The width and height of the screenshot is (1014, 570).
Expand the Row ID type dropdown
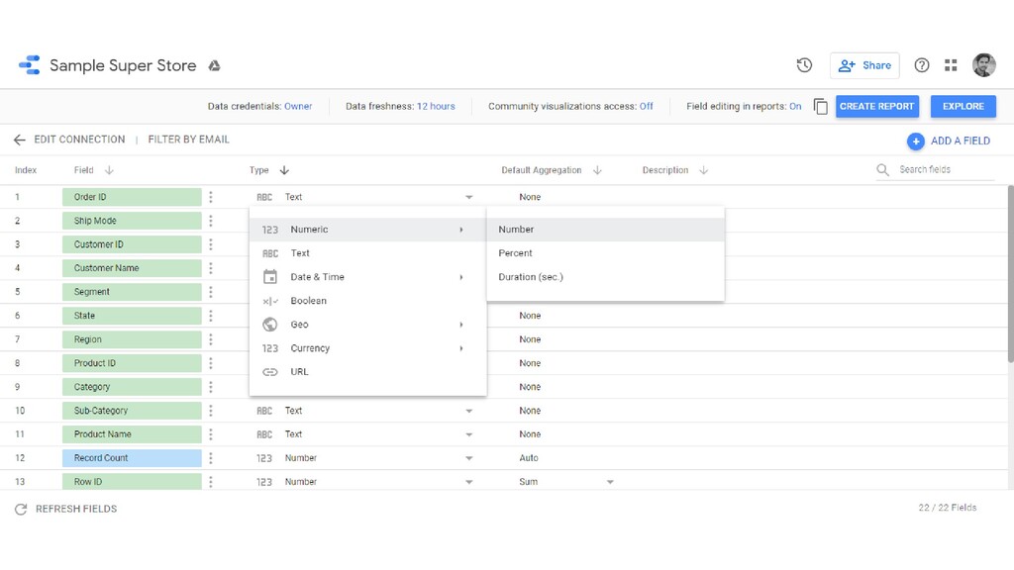pyautogui.click(x=469, y=482)
